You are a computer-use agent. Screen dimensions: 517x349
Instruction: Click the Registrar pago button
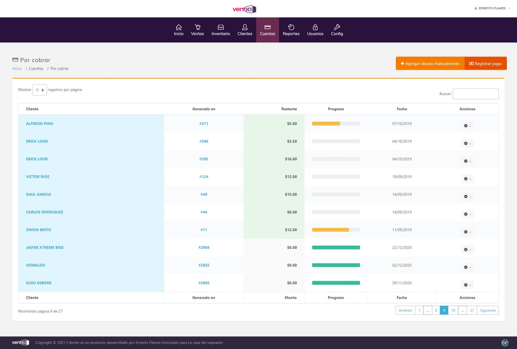[x=485, y=63]
